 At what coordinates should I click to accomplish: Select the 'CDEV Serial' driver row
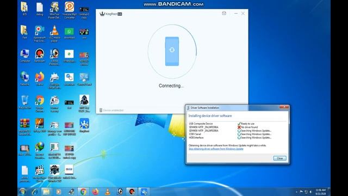coord(229,134)
